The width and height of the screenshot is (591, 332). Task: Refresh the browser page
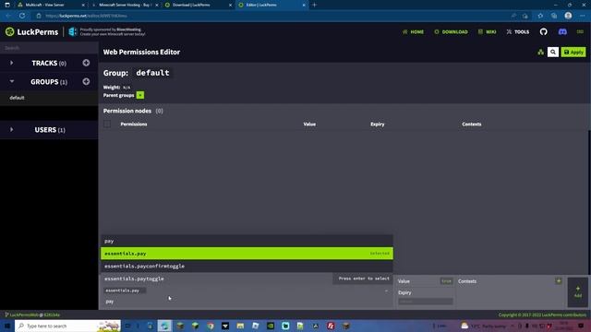(22, 16)
